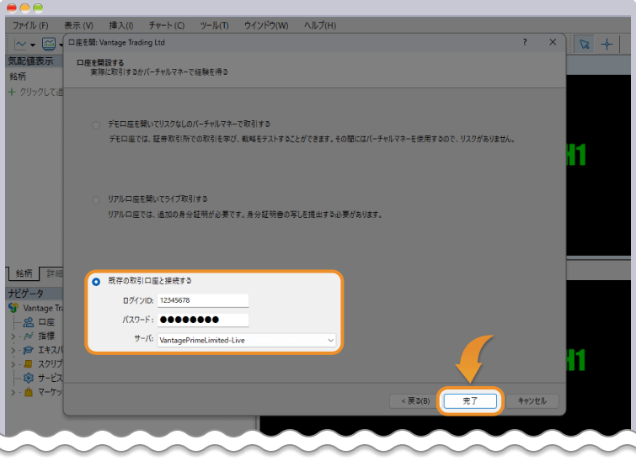Select the cursor pointer tool in toolbar
636x461 pixels.
coord(584,44)
